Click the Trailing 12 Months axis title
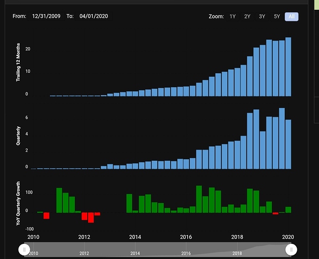The height and width of the screenshot is (259, 319). click(18, 62)
